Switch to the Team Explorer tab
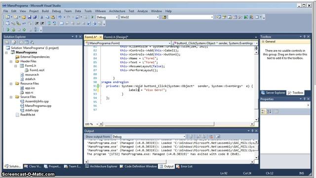The height and width of the screenshot is (178, 316). (x=73, y=166)
